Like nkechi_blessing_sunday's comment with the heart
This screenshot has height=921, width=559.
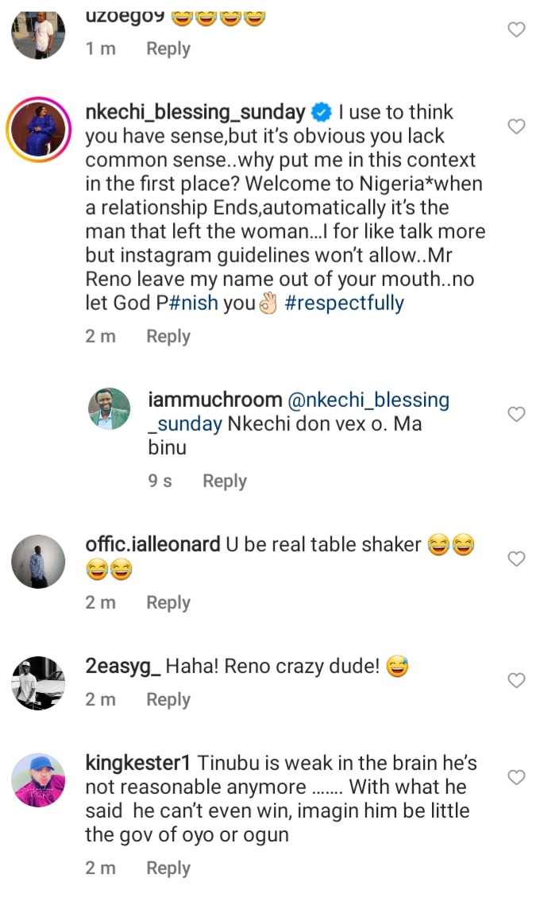click(x=516, y=126)
